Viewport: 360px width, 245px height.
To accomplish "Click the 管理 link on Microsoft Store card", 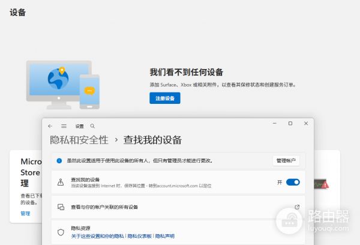I will coord(25,214).
